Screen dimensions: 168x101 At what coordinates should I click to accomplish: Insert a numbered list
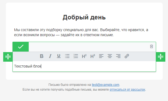[76, 56]
